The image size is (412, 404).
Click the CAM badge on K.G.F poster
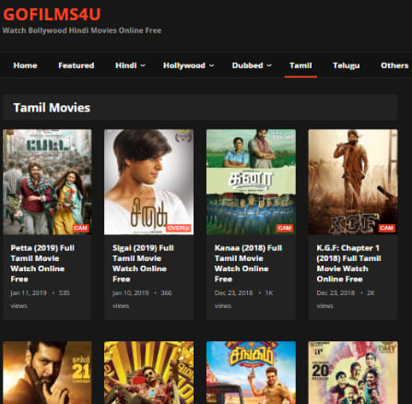point(387,228)
